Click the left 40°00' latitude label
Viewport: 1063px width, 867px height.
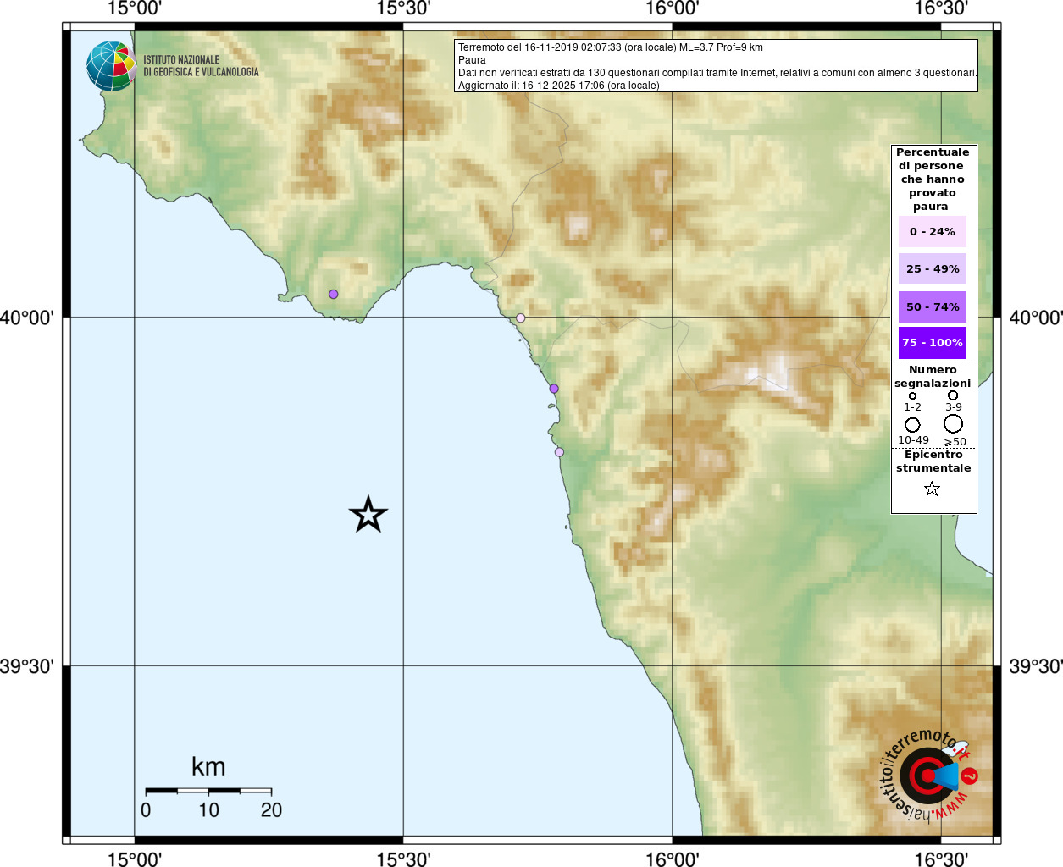(x=27, y=318)
